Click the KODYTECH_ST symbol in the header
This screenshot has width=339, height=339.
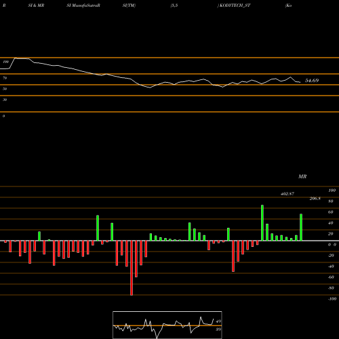click(235, 5)
